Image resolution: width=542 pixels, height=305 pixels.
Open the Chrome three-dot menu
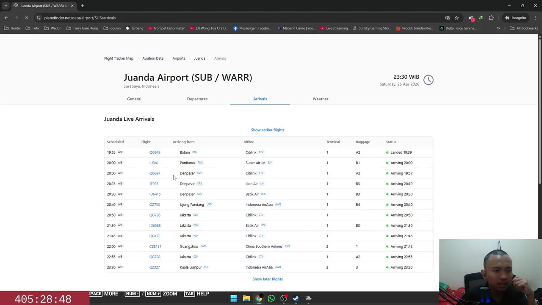pos(536,18)
